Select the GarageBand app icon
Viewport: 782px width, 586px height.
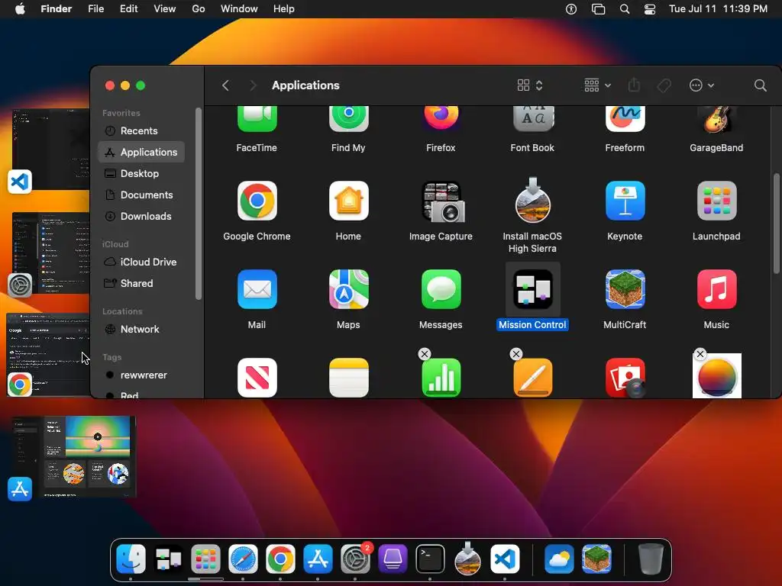click(716, 120)
